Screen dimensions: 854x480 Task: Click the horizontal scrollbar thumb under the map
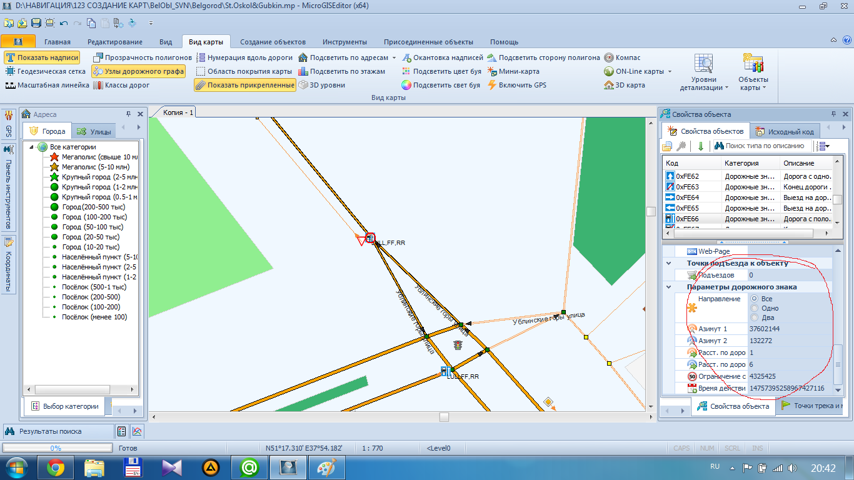click(444, 416)
